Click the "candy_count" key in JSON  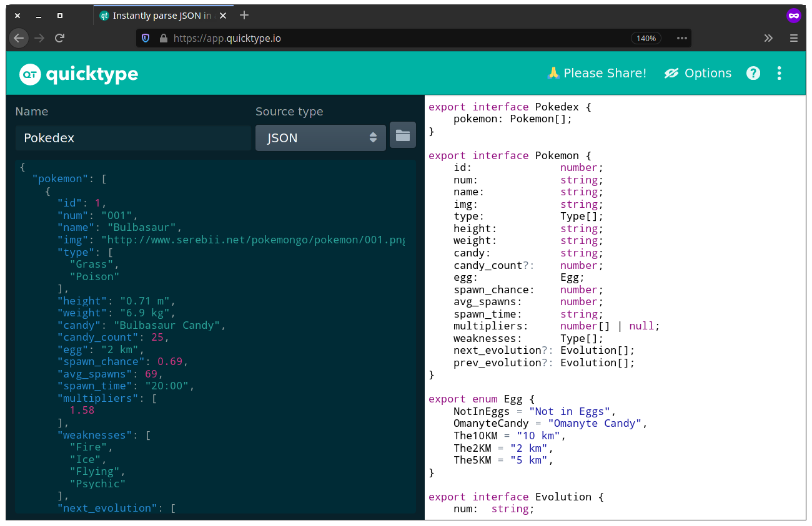coord(97,337)
